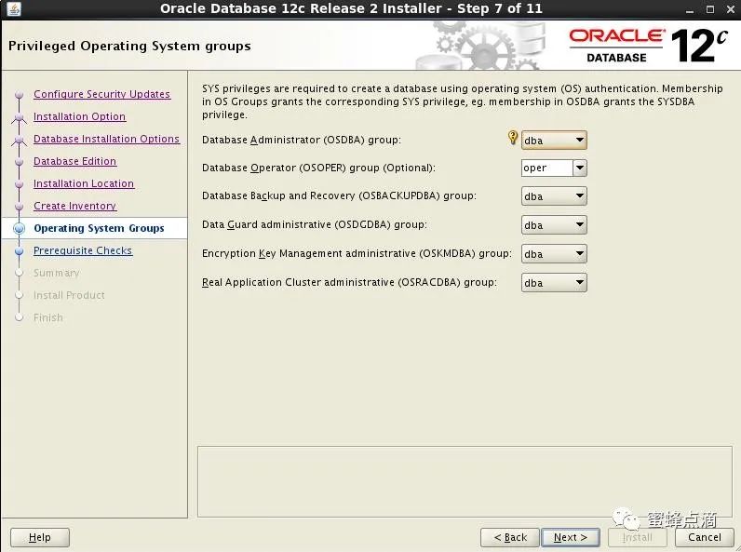The width and height of the screenshot is (741, 552).
Task: Click the empty message area at bottom
Action: [465, 481]
